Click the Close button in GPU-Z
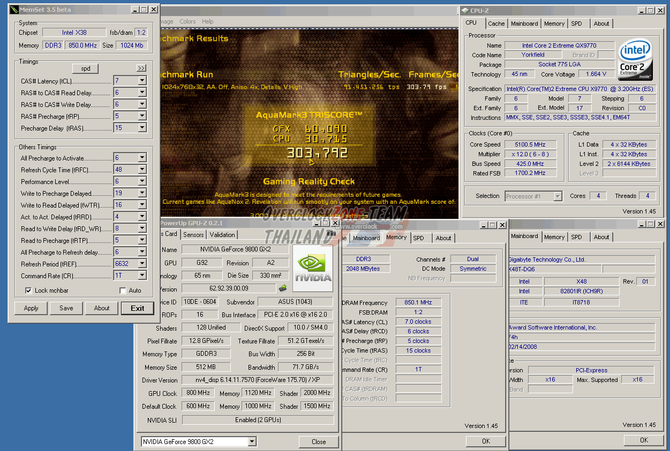This screenshot has width=670, height=451. click(x=319, y=442)
